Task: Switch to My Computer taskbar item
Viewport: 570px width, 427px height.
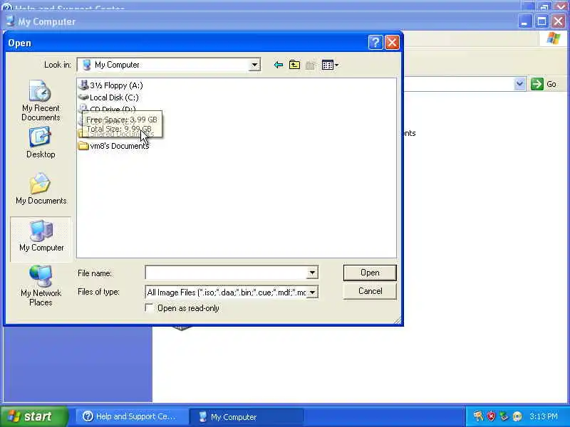Action: (x=246, y=417)
